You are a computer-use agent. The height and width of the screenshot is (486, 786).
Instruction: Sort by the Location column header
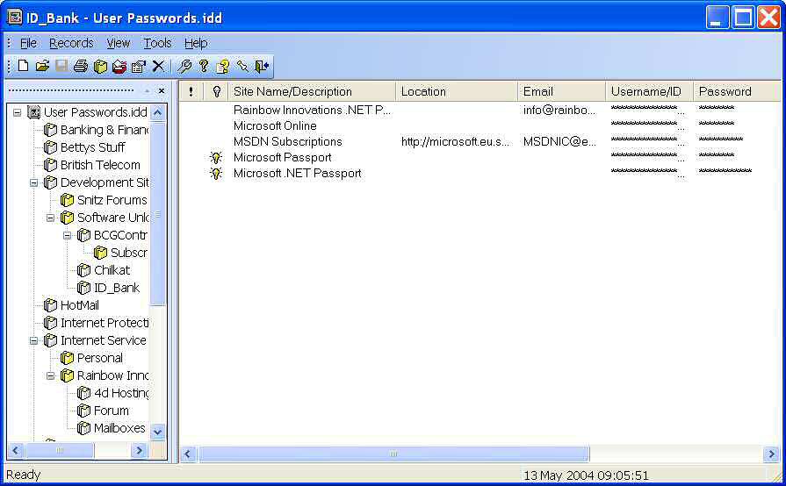click(x=457, y=91)
